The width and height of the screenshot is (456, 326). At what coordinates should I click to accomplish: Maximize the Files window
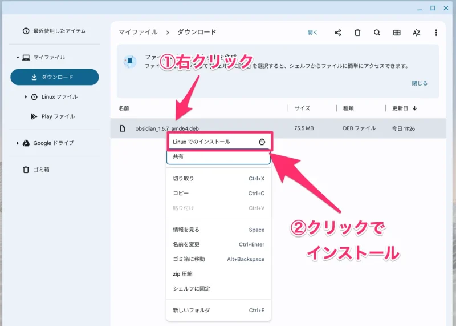click(433, 8)
